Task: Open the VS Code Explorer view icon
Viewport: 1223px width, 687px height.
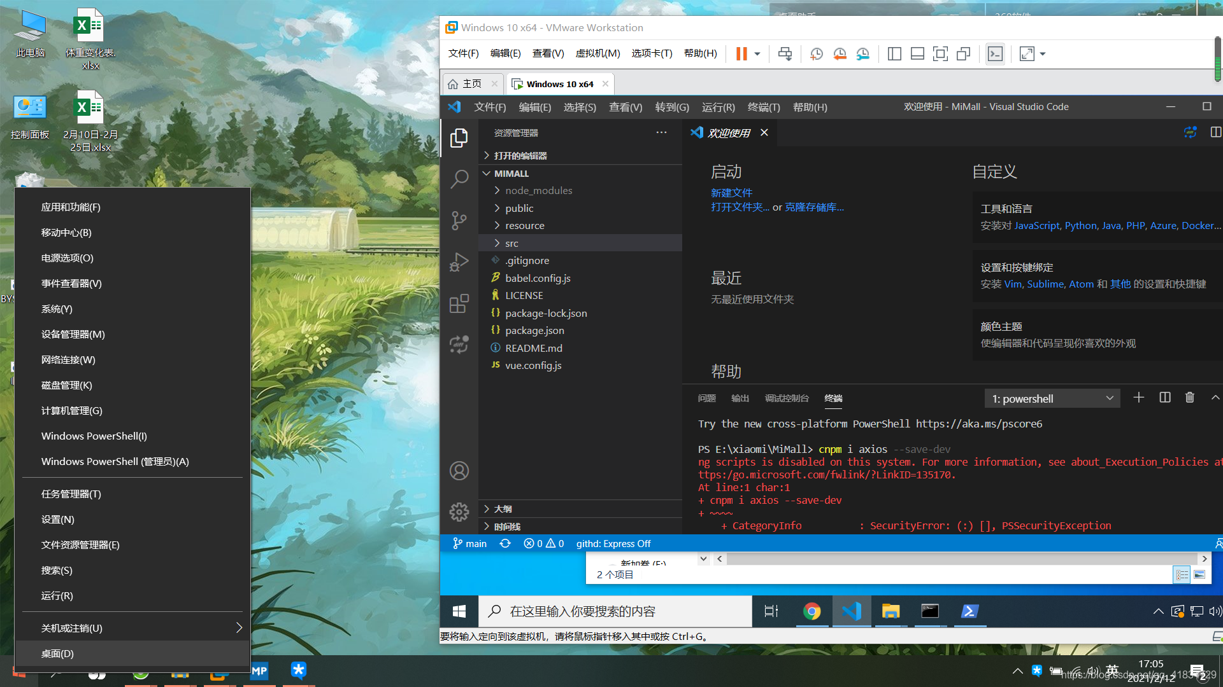Action: [459, 138]
